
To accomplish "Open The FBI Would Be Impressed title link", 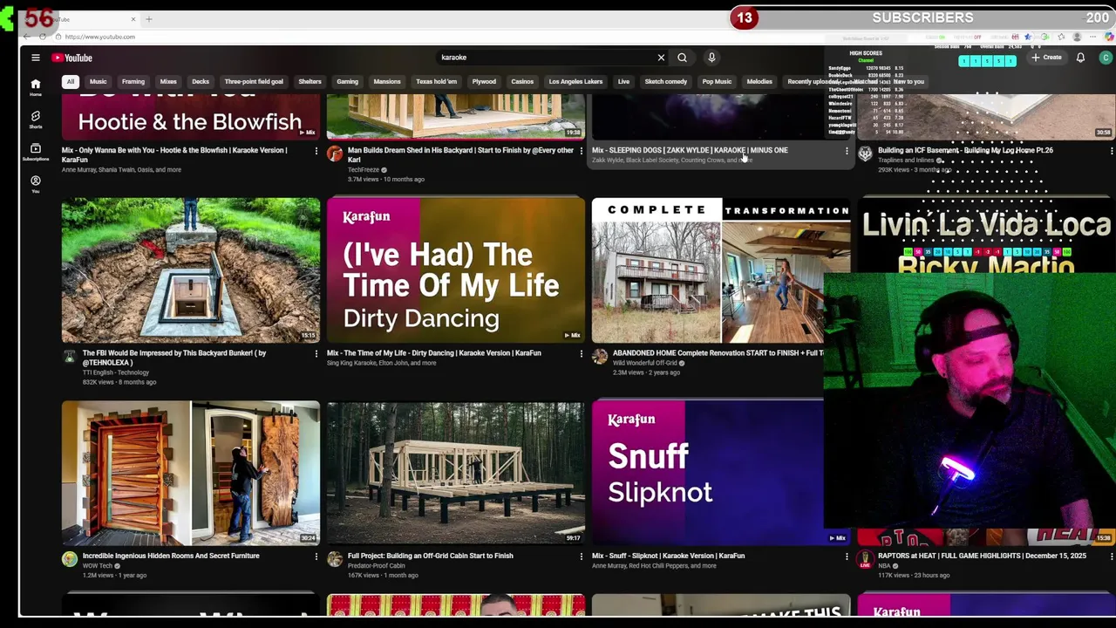I will 174,358.
